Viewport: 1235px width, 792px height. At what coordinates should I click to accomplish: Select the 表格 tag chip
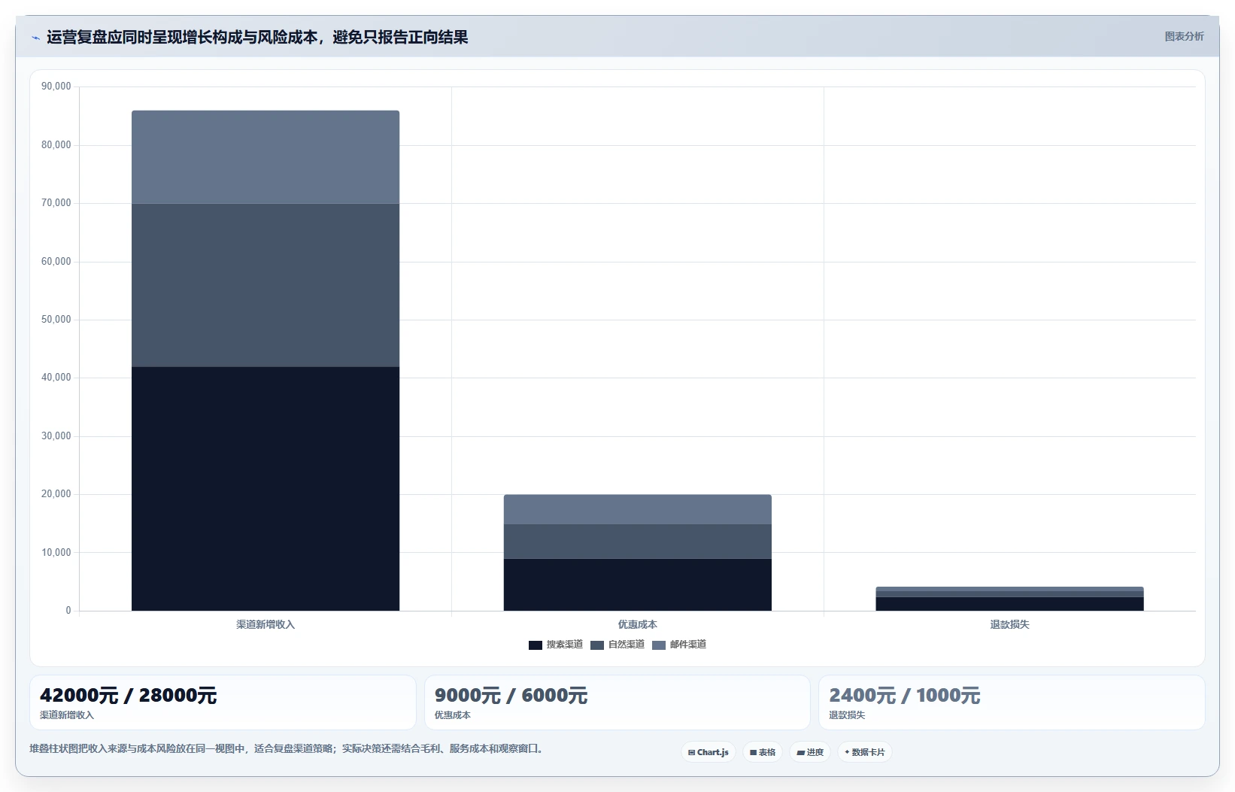[763, 752]
